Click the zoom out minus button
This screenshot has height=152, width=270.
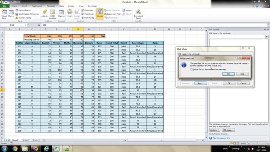click(x=248, y=144)
